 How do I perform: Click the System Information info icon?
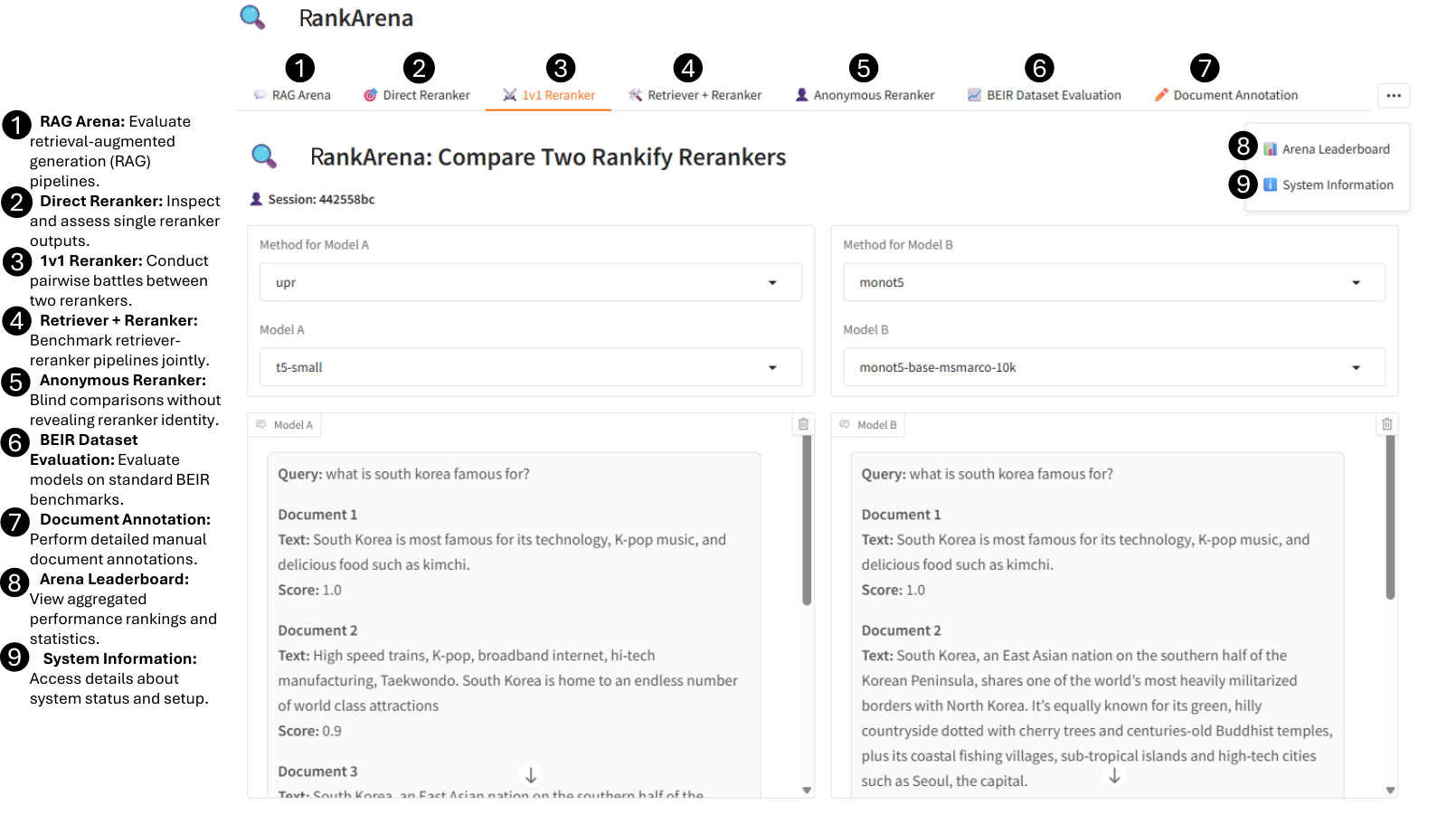coord(1270,185)
